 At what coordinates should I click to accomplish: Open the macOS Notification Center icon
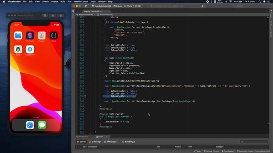point(269,2)
